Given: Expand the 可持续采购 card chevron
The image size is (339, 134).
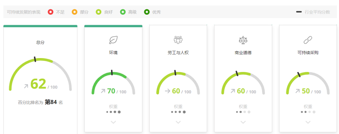Looking at the screenshot, I should click(x=308, y=122).
